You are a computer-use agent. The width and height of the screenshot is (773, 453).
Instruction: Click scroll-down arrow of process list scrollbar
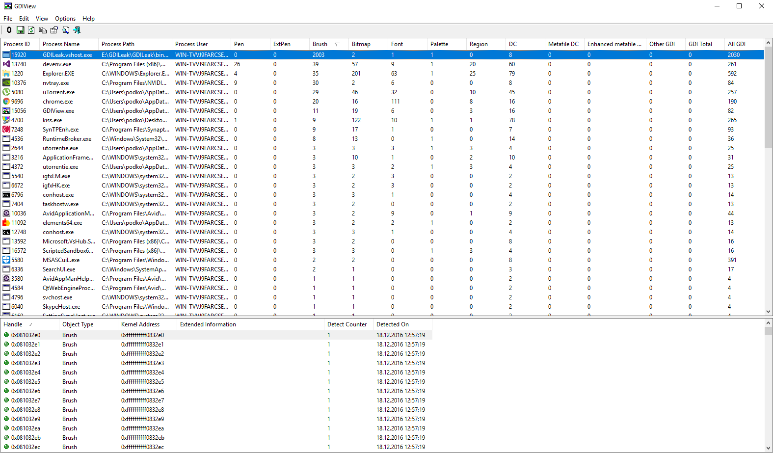pos(768,312)
